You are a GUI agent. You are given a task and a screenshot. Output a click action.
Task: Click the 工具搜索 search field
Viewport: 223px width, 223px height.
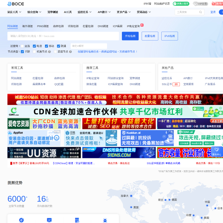tap(190, 12)
